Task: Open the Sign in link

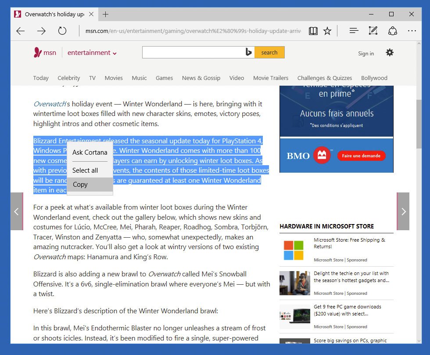Action: pyautogui.click(x=366, y=53)
